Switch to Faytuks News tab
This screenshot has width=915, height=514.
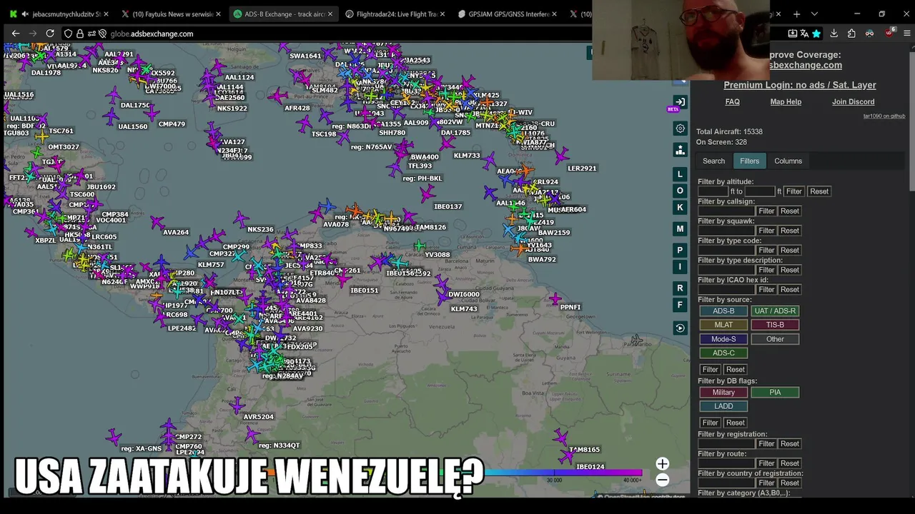[x=172, y=14]
